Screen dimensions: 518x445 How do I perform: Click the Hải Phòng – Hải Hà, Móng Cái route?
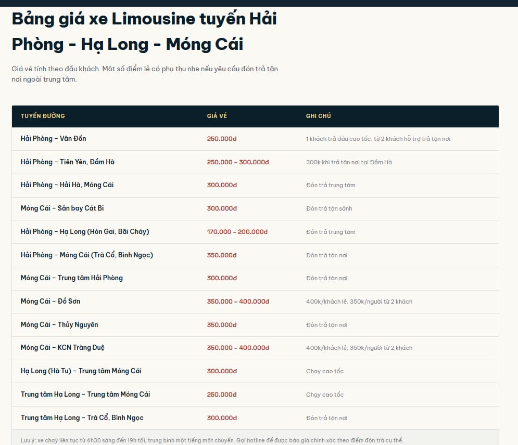(67, 185)
